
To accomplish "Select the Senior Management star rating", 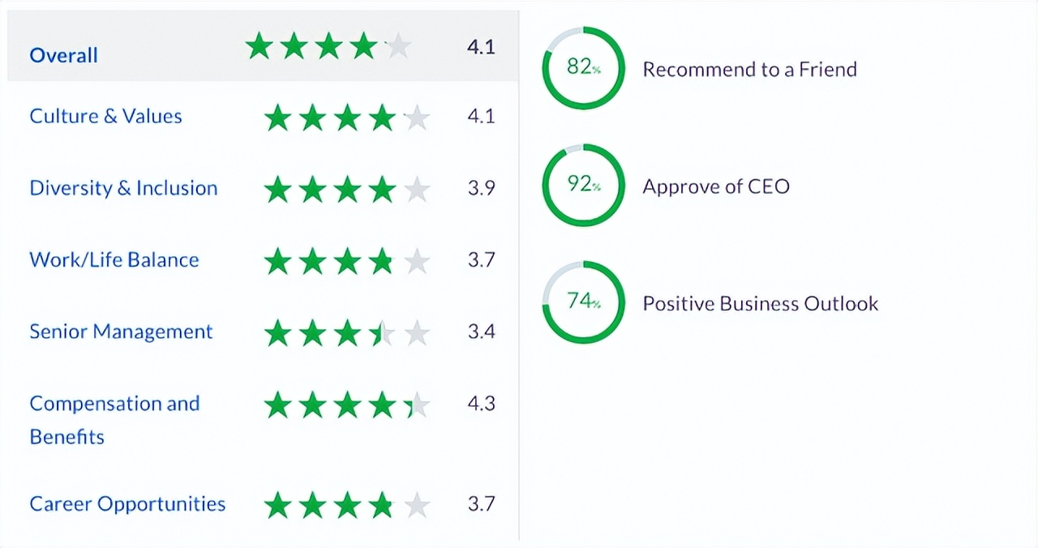I will tap(347, 332).
